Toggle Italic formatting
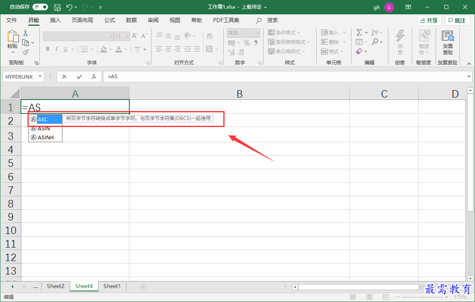This screenshot has width=475, height=302. (x=56, y=49)
